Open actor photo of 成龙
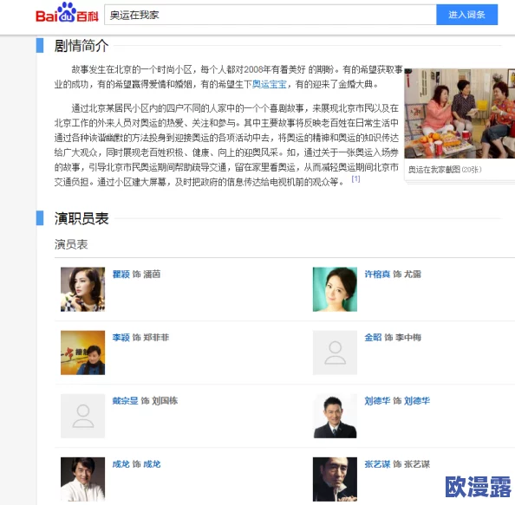This screenshot has height=505, width=515. tap(82, 479)
